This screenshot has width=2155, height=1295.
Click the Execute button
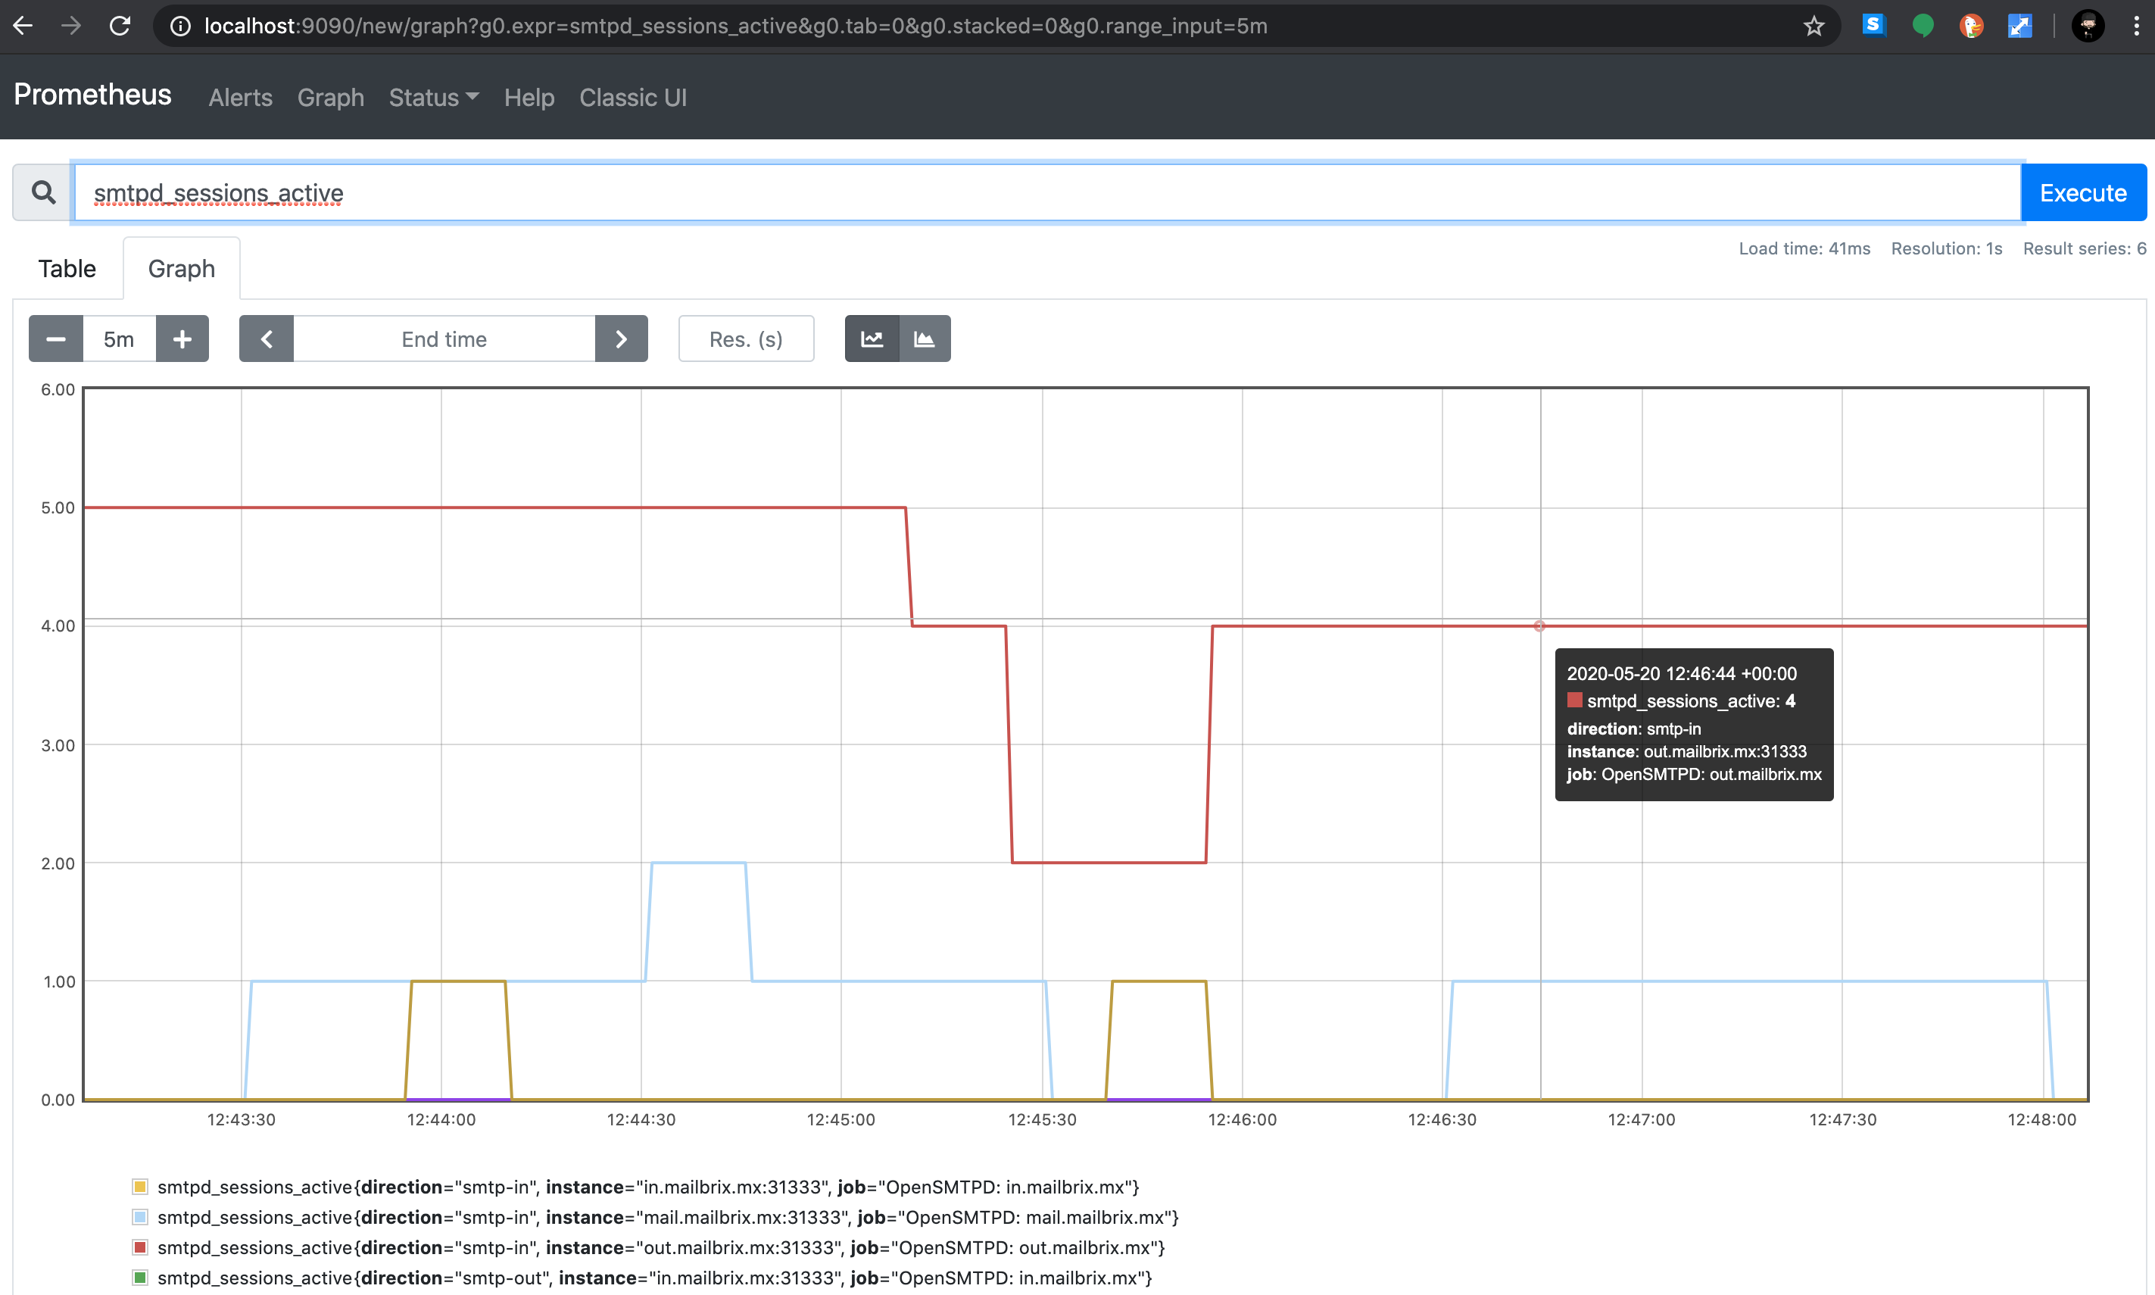[x=2084, y=192]
